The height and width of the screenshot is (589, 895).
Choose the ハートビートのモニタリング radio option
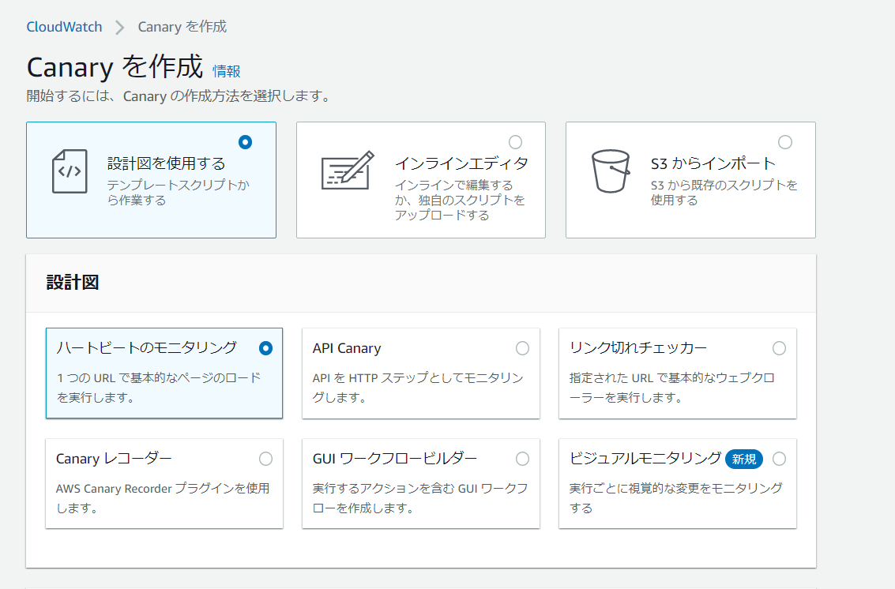[265, 348]
